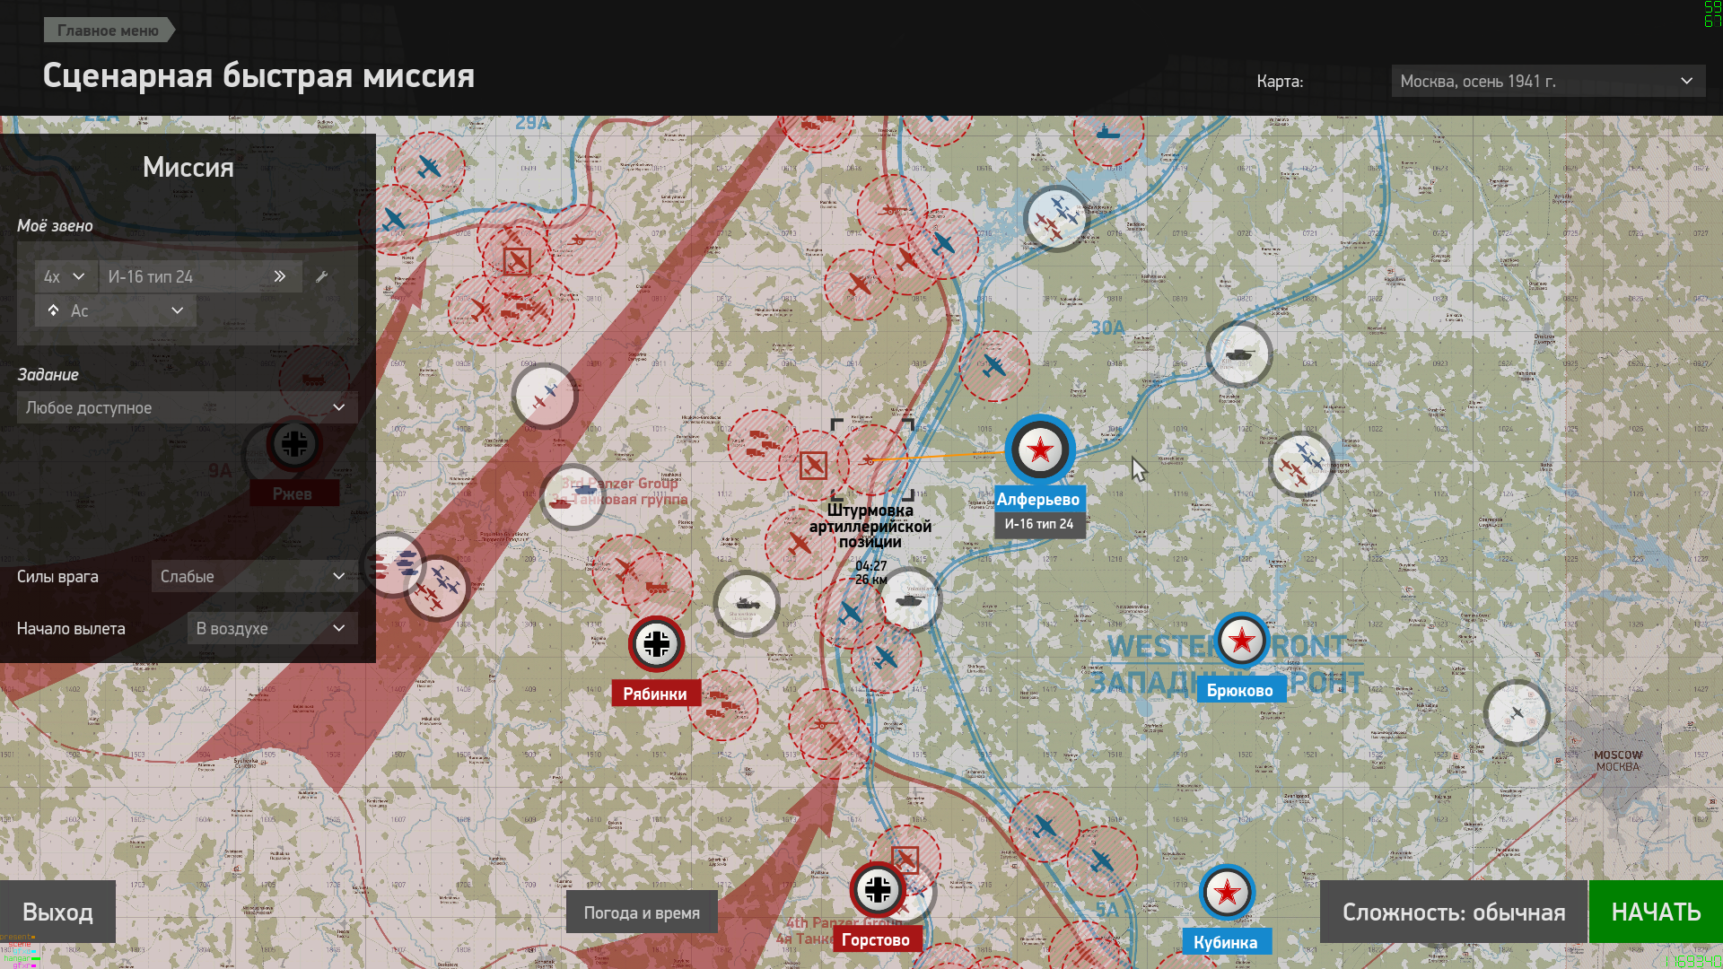Click the Алферьево airfield label
This screenshot has height=969, width=1723.
[1038, 499]
